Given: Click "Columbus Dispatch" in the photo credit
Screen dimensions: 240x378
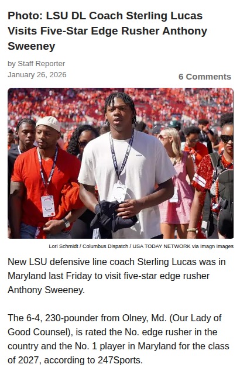Looking at the screenshot, I should pyautogui.click(x=105, y=246).
